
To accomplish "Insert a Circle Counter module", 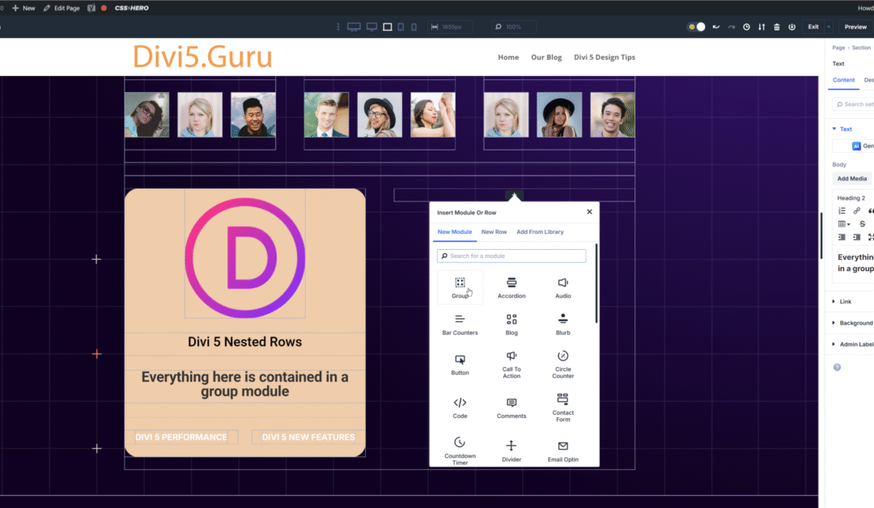I will 563,364.
